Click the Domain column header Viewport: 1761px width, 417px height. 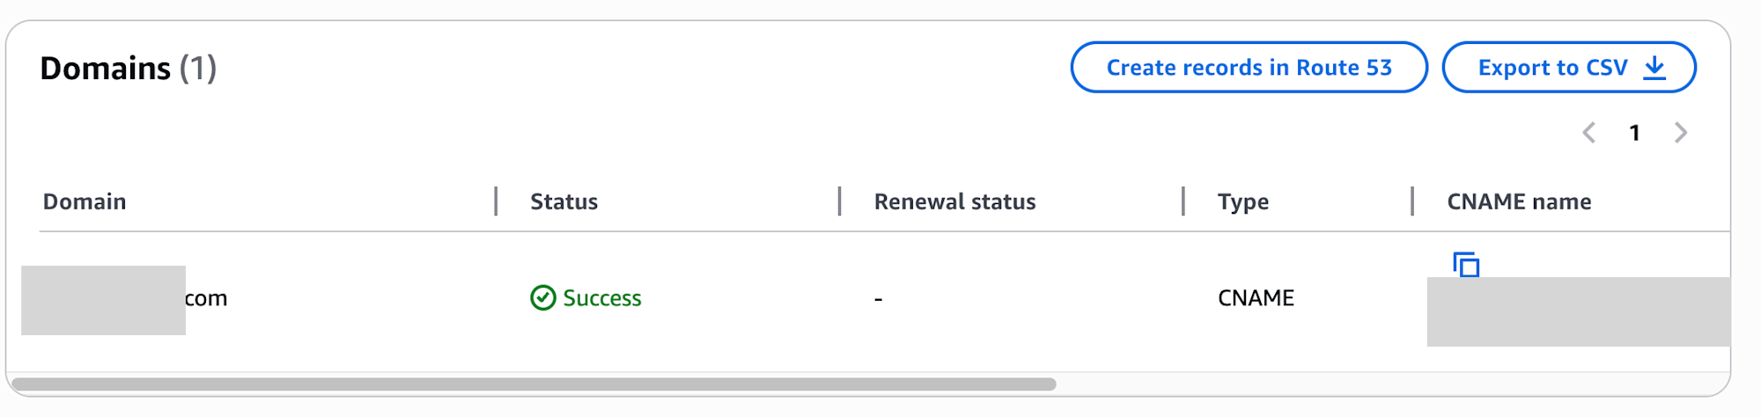pos(85,201)
